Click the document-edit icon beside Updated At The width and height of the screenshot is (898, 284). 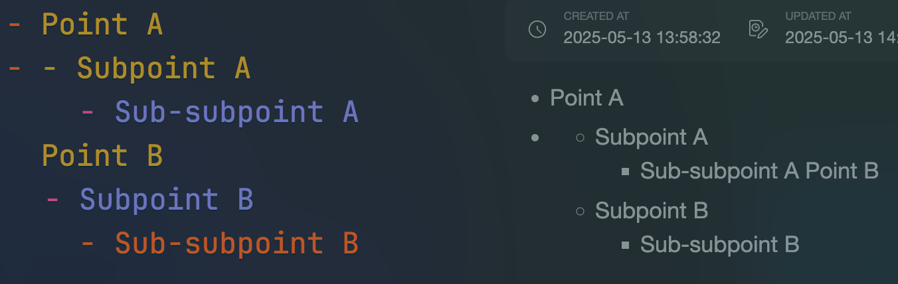point(759,29)
